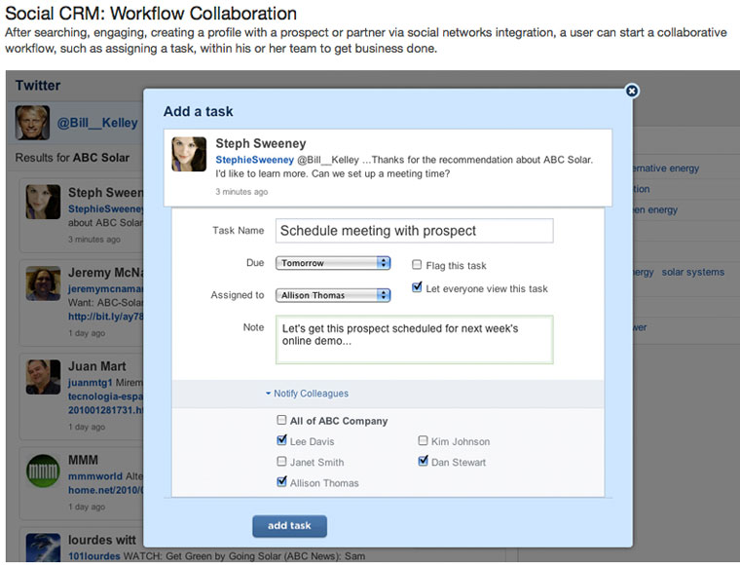
Task: Click the 'Add a task' dialog title
Action: coord(199,111)
